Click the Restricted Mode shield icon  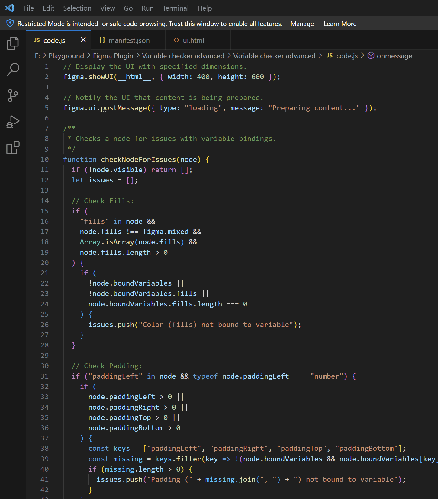pyautogui.click(x=10, y=23)
